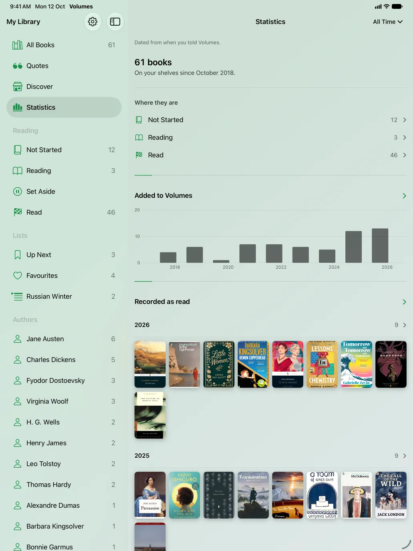Open the Russian Winter list
This screenshot has width=413, height=551.
(x=64, y=296)
